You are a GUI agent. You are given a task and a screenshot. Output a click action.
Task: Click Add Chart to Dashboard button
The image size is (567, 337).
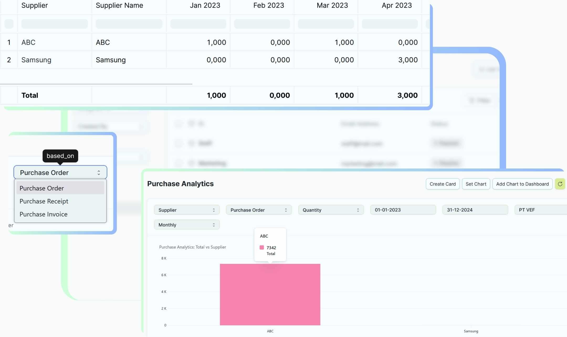pyautogui.click(x=522, y=184)
